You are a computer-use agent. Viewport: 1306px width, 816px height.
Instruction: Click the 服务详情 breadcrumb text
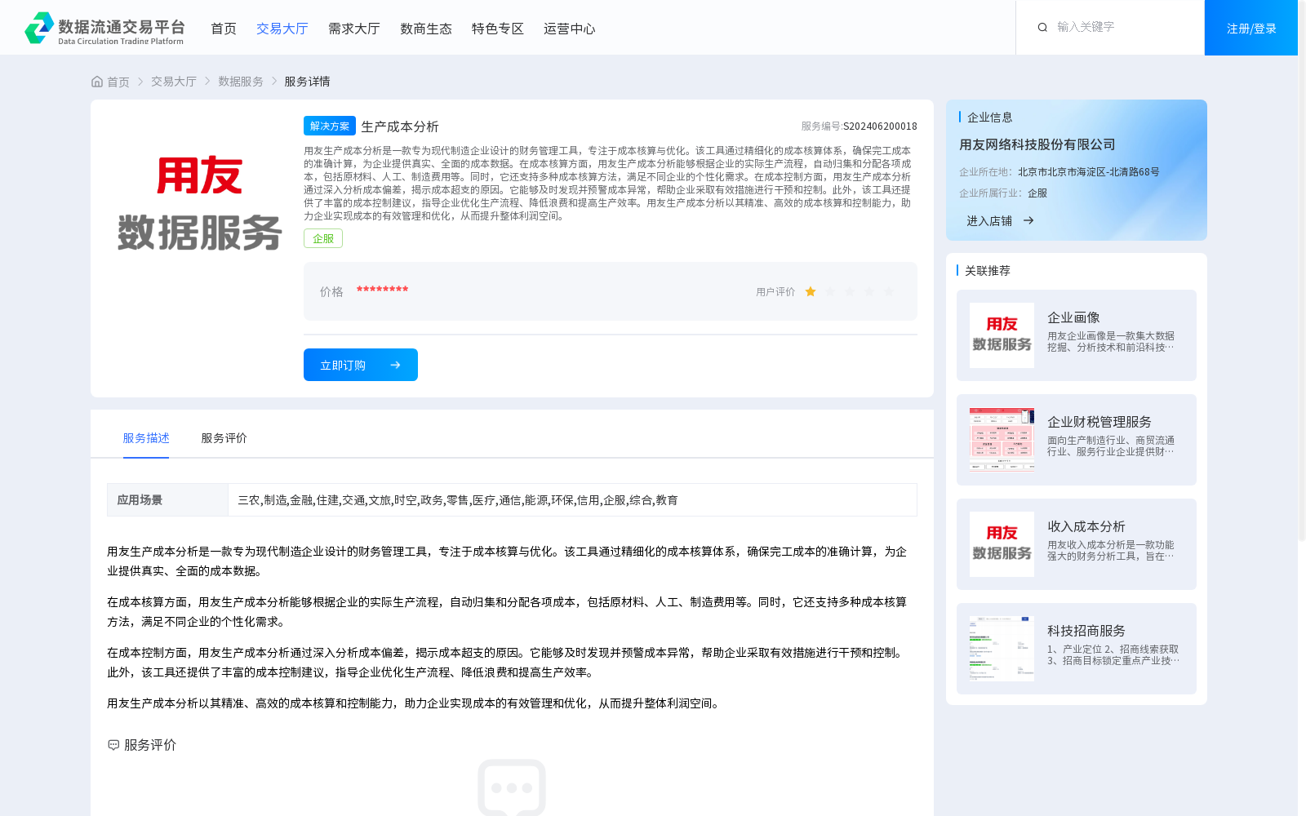pyautogui.click(x=307, y=82)
